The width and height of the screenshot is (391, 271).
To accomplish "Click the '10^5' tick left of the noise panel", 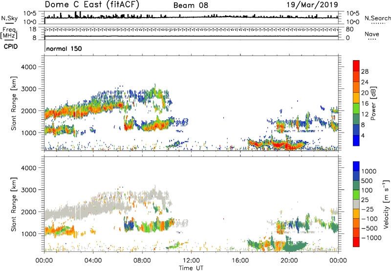I will [30, 13].
